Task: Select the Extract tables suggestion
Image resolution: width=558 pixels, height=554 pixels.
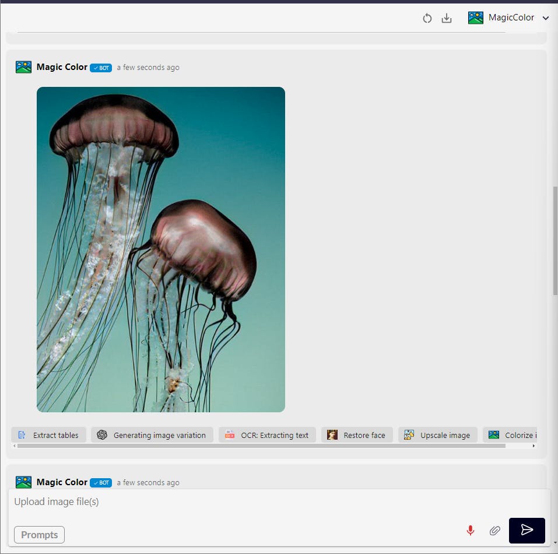Action: (49, 435)
